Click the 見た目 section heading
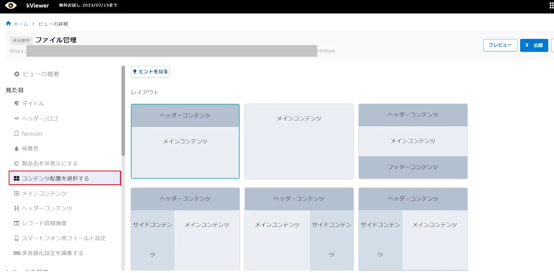Viewport: 554px width, 273px height. pos(15,90)
